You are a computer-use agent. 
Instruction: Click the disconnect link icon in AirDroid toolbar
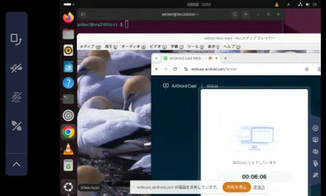(315, 175)
